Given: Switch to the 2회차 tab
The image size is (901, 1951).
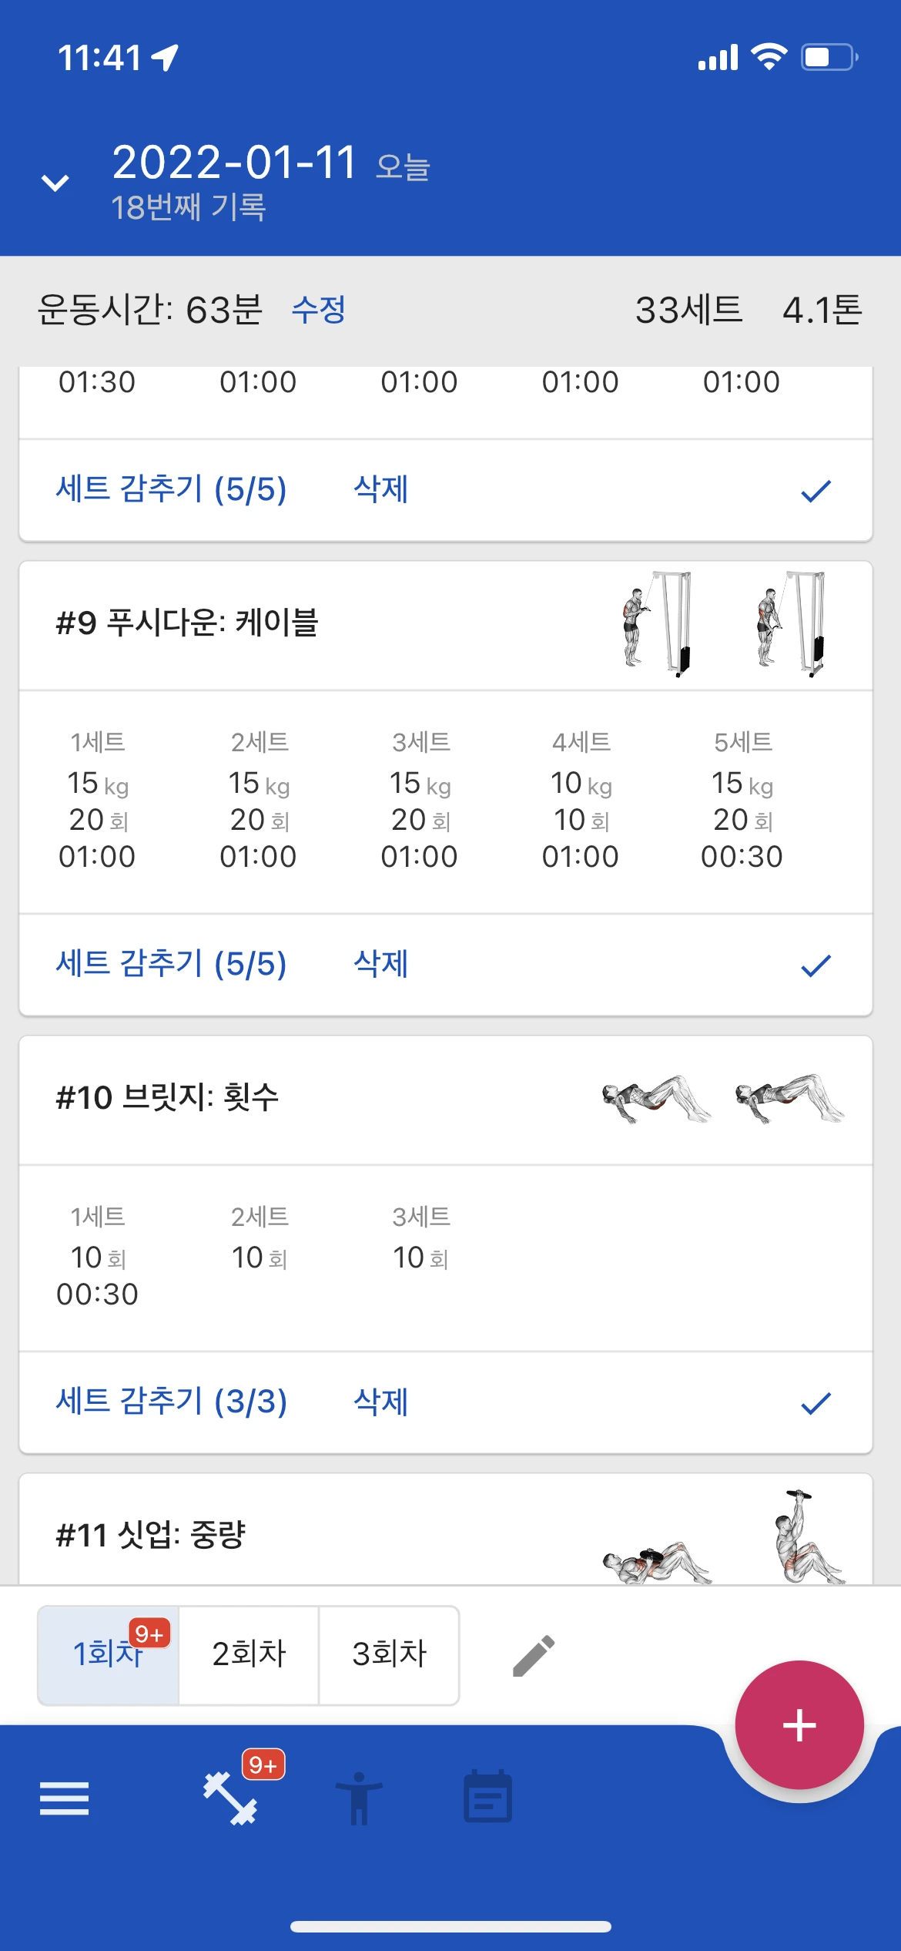Looking at the screenshot, I should 249,1654.
